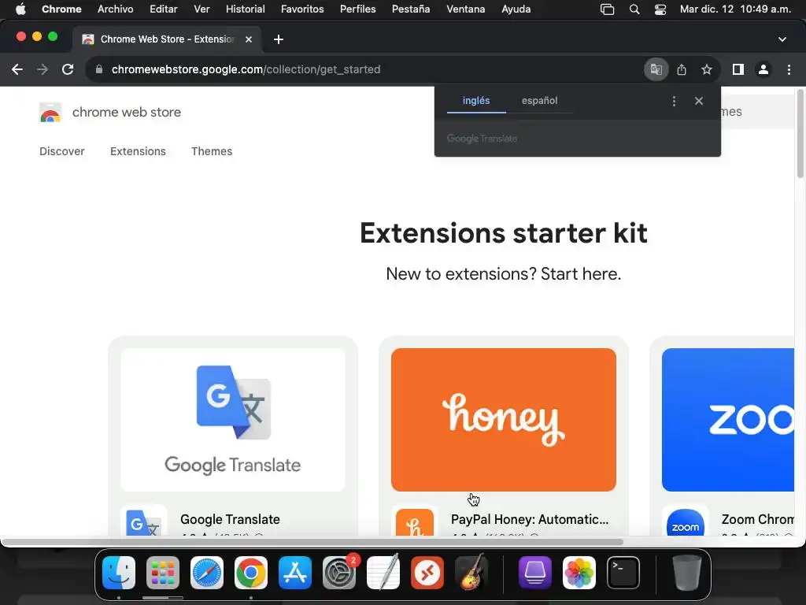This screenshot has height=605, width=806.
Task: Open the red remote desktop app in the Dock
Action: click(427, 573)
